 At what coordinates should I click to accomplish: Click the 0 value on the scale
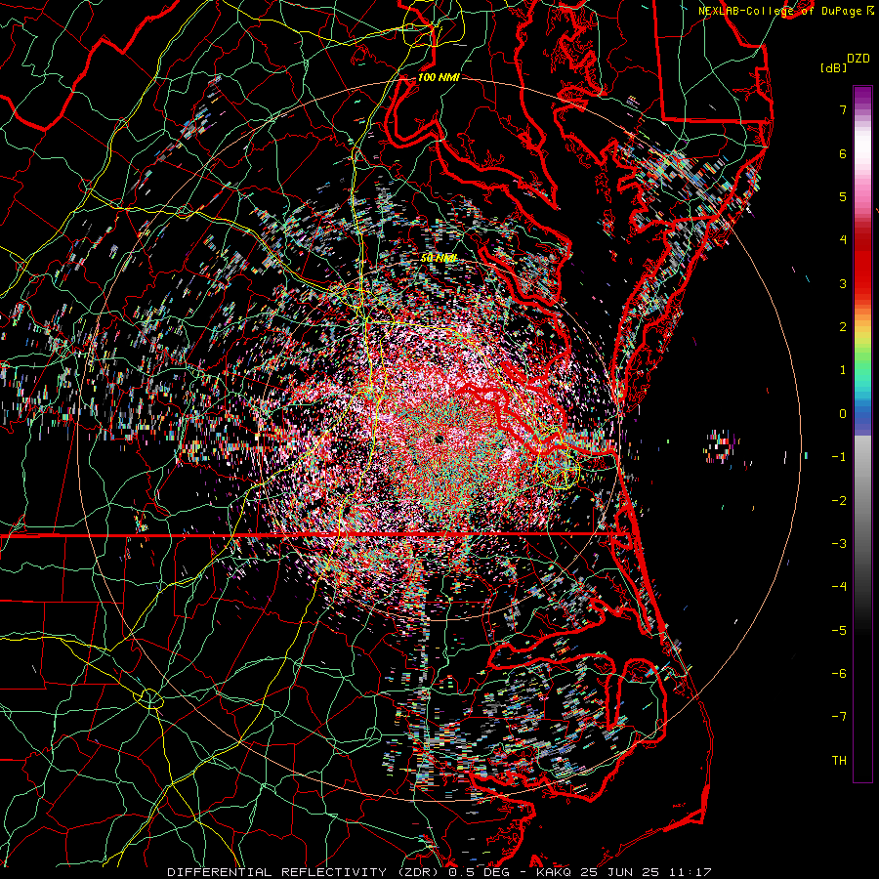click(x=843, y=414)
